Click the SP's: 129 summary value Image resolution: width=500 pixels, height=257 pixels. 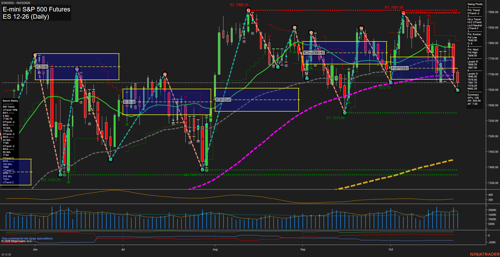point(473,98)
